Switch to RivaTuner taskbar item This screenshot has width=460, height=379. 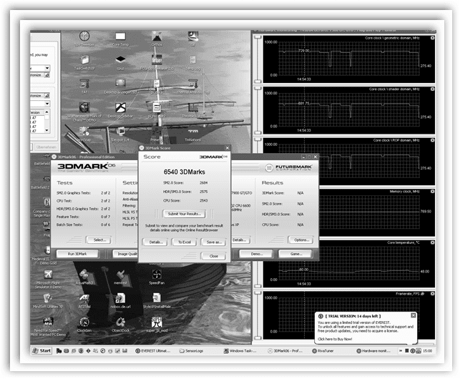323,351
